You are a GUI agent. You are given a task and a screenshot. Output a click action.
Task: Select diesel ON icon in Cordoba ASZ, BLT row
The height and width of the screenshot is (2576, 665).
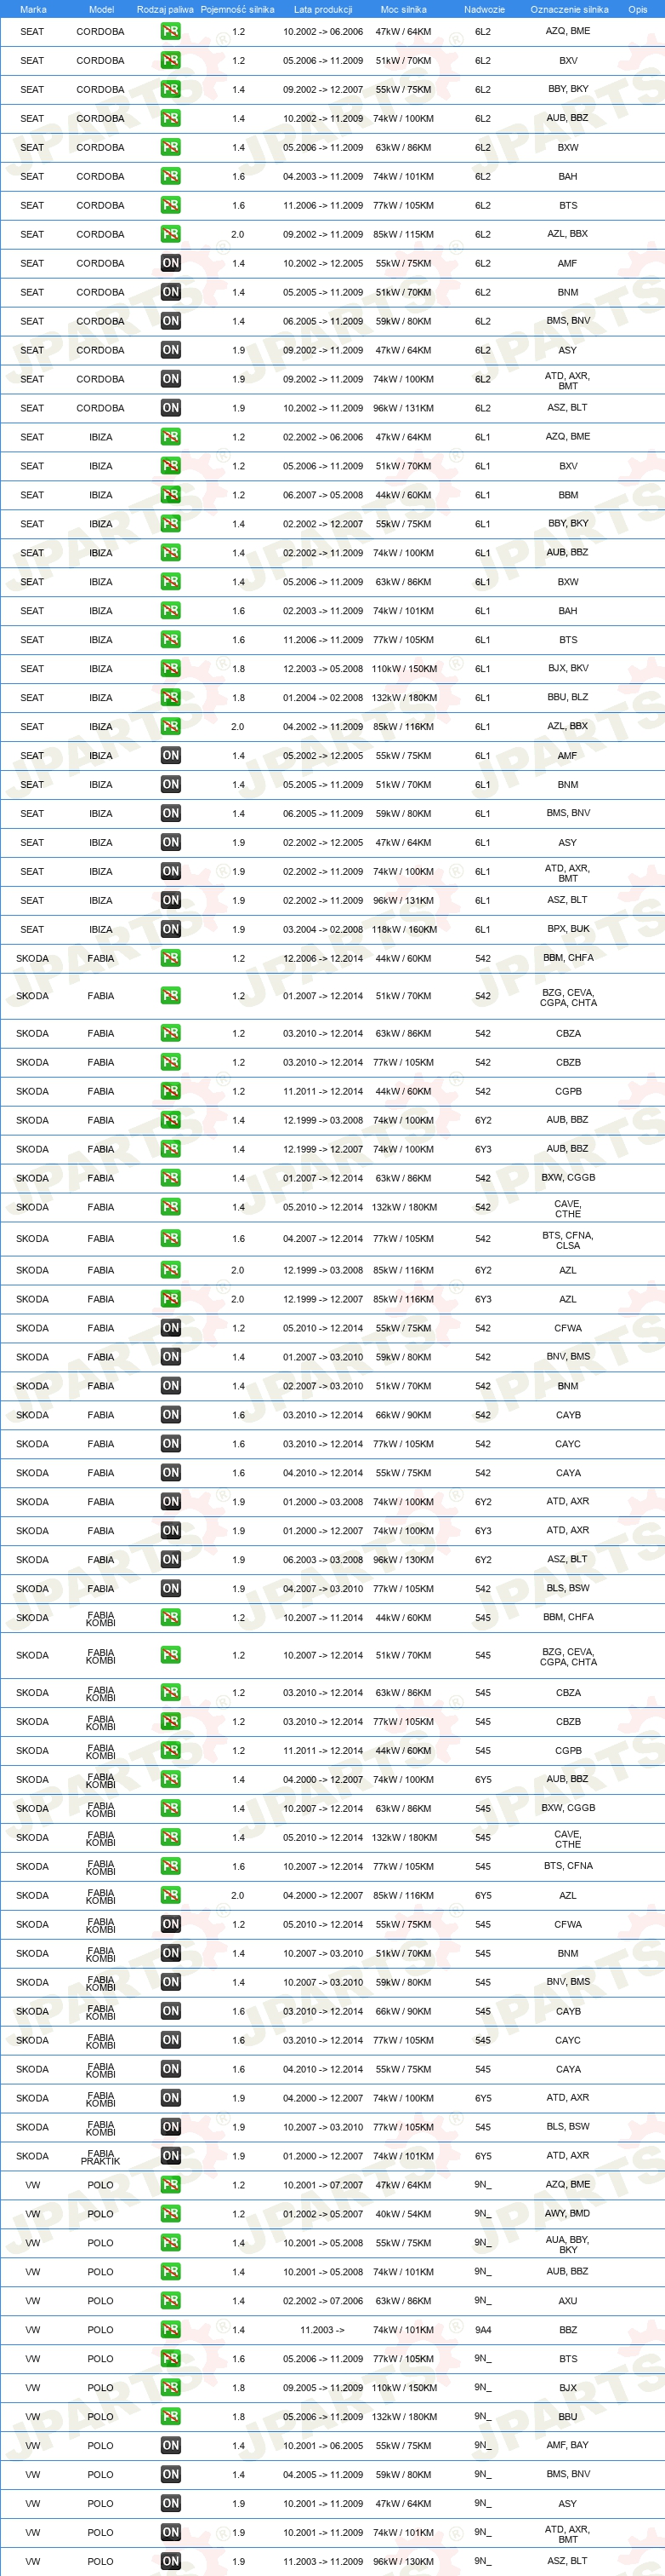(171, 408)
